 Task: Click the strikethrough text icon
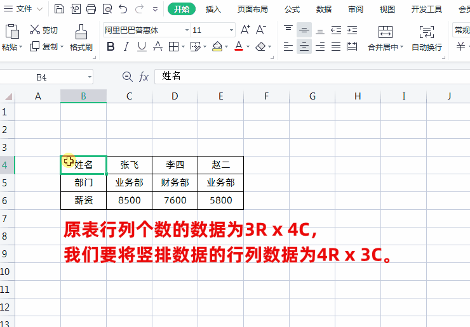pyautogui.click(x=158, y=47)
